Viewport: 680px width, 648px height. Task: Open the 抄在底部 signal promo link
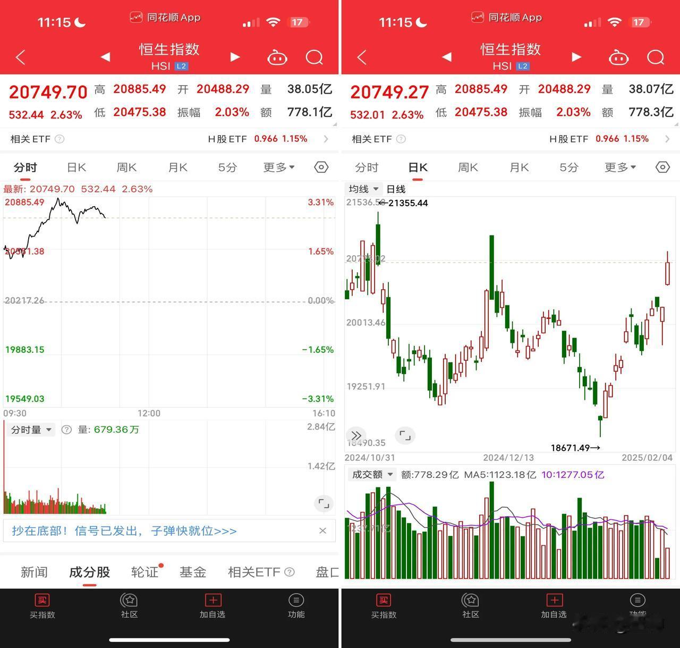click(x=124, y=531)
